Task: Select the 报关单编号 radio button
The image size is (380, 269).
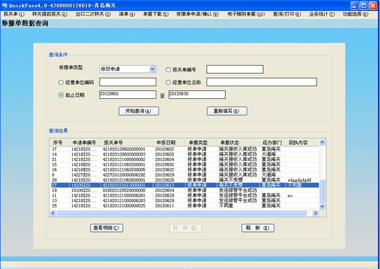Action: click(168, 70)
